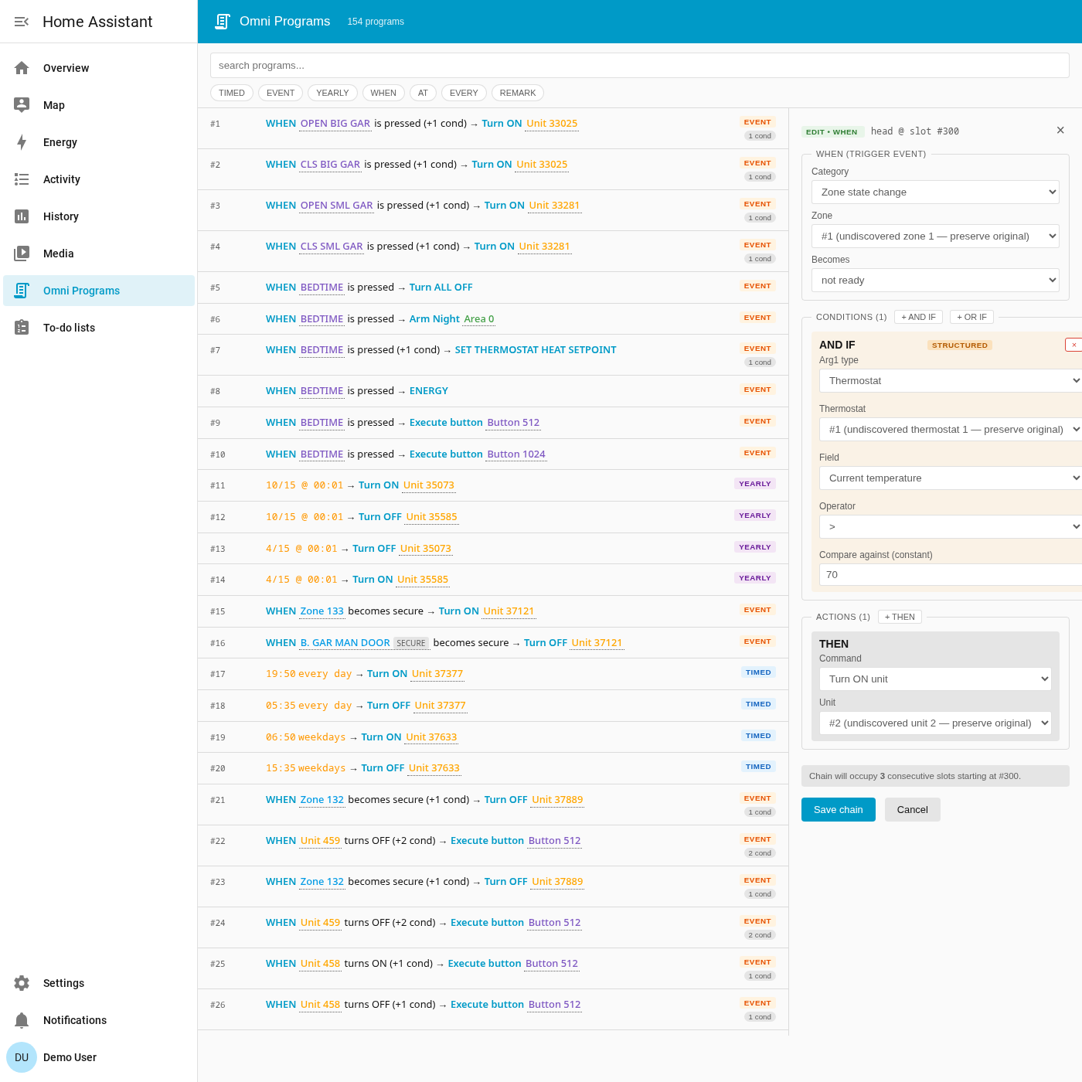
Task: Open the Operator dropdown
Action: [951, 526]
